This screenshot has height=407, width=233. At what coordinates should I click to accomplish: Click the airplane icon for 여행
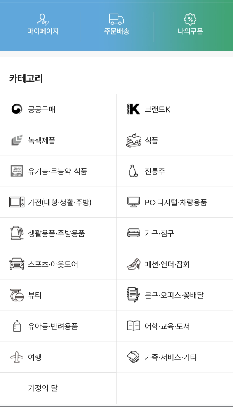16,357
